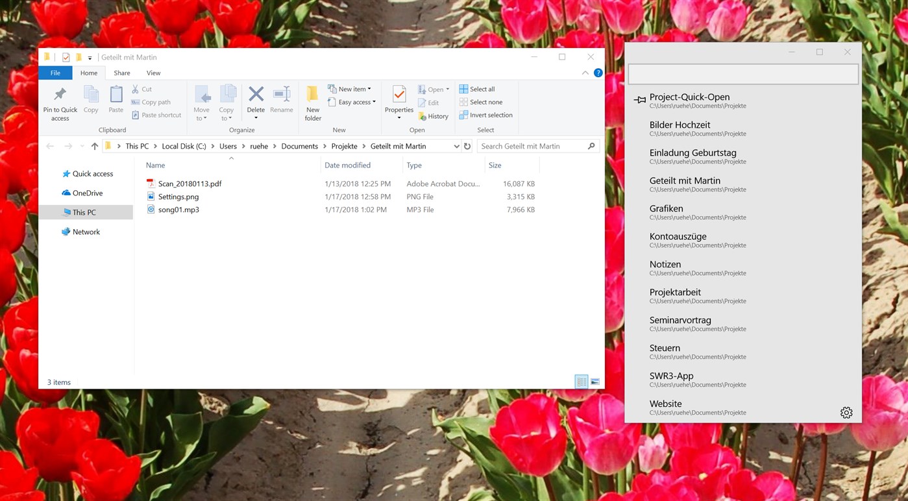908x501 pixels.
Task: Switch to the Share ribbon tab
Action: 121,73
